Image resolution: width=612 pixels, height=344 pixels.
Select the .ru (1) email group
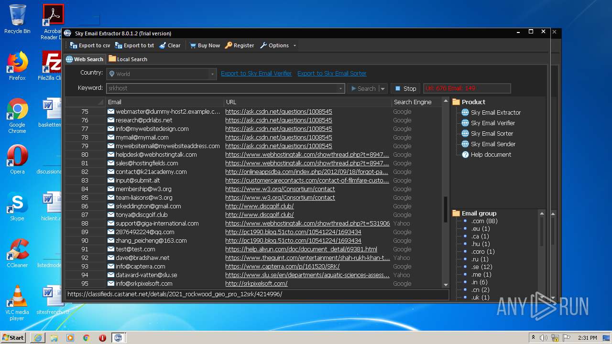[x=480, y=259]
